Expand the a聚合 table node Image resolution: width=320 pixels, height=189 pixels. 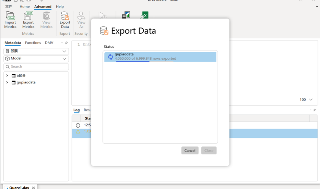click(7, 75)
